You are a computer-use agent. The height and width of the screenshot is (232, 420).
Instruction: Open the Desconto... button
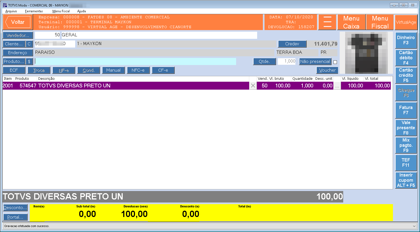tap(15, 208)
